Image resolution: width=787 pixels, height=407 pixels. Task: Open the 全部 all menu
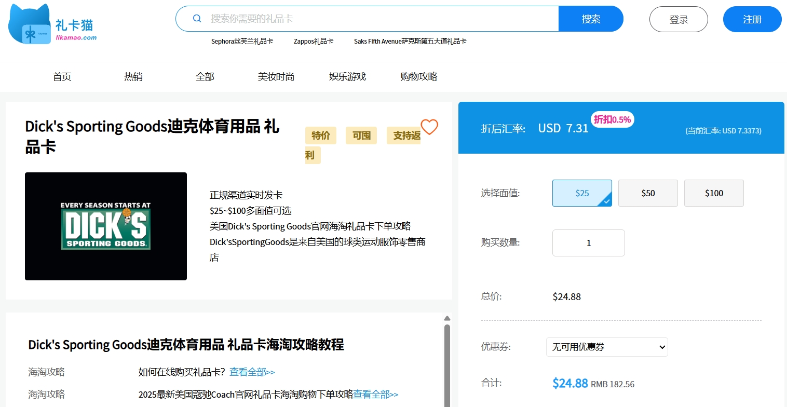point(205,77)
